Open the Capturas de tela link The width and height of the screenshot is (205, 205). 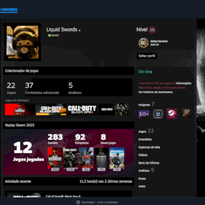pos(149,147)
